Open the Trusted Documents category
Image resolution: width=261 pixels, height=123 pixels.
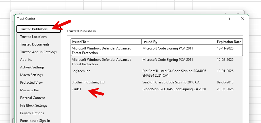click(x=35, y=44)
